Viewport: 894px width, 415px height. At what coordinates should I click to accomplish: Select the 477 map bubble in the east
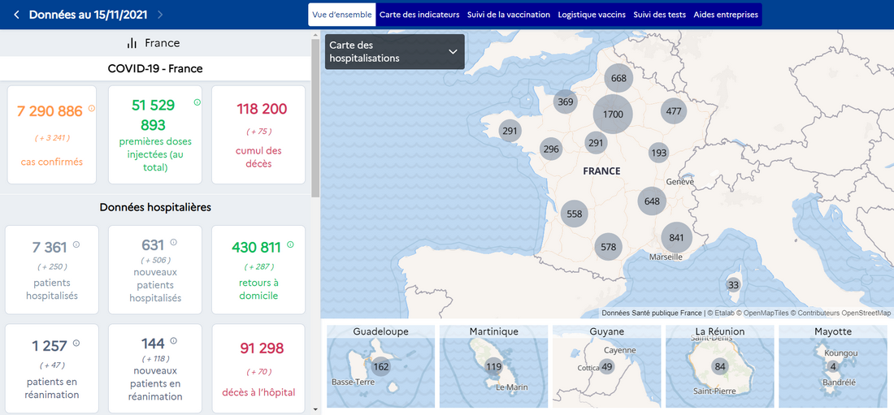[x=674, y=111]
